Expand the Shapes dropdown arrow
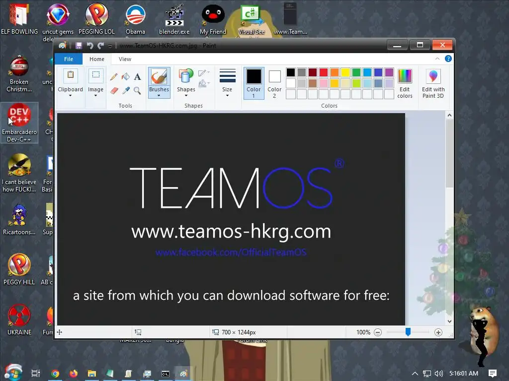Viewport: 509px width, 381px height. (x=186, y=96)
